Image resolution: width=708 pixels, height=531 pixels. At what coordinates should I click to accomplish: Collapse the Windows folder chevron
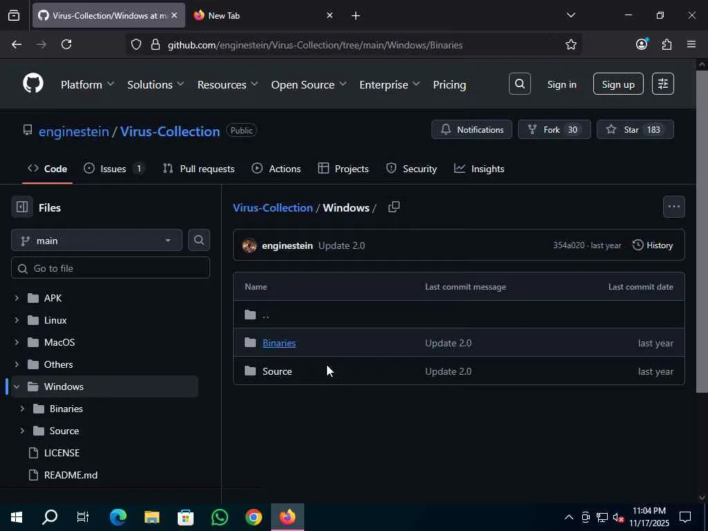click(17, 386)
